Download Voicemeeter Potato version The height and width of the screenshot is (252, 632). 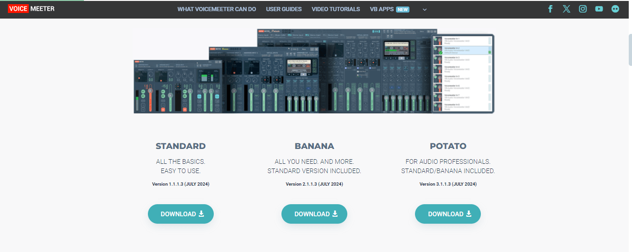[448, 214]
